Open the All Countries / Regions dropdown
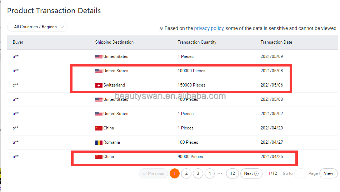Screen dimensions: 340x192 point(37,27)
